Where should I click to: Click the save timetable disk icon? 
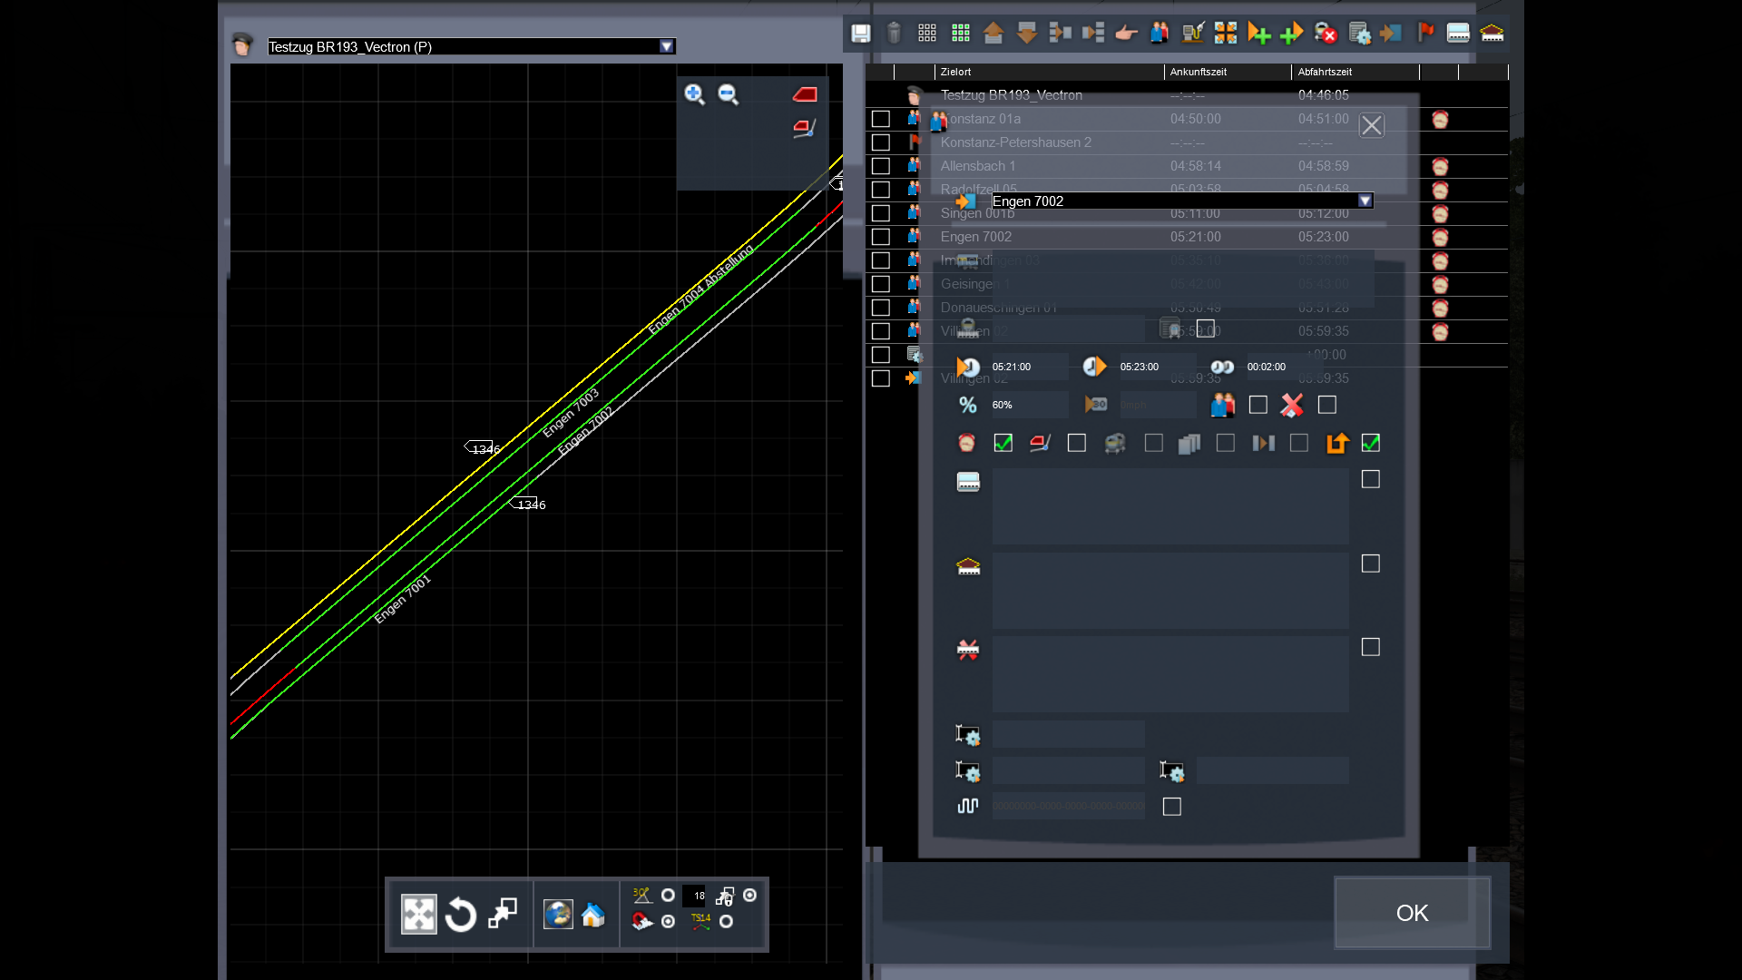pyautogui.click(x=860, y=34)
